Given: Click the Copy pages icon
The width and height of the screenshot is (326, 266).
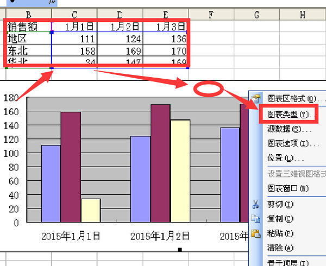Looking at the screenshot, I should coord(255,219).
